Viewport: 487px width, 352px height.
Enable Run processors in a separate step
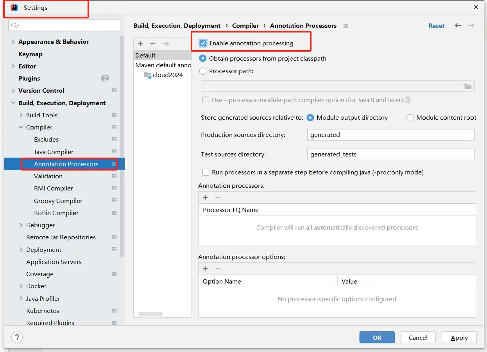click(206, 172)
